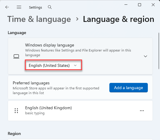Expand the Windows display language section chevron

[x=145, y=56]
